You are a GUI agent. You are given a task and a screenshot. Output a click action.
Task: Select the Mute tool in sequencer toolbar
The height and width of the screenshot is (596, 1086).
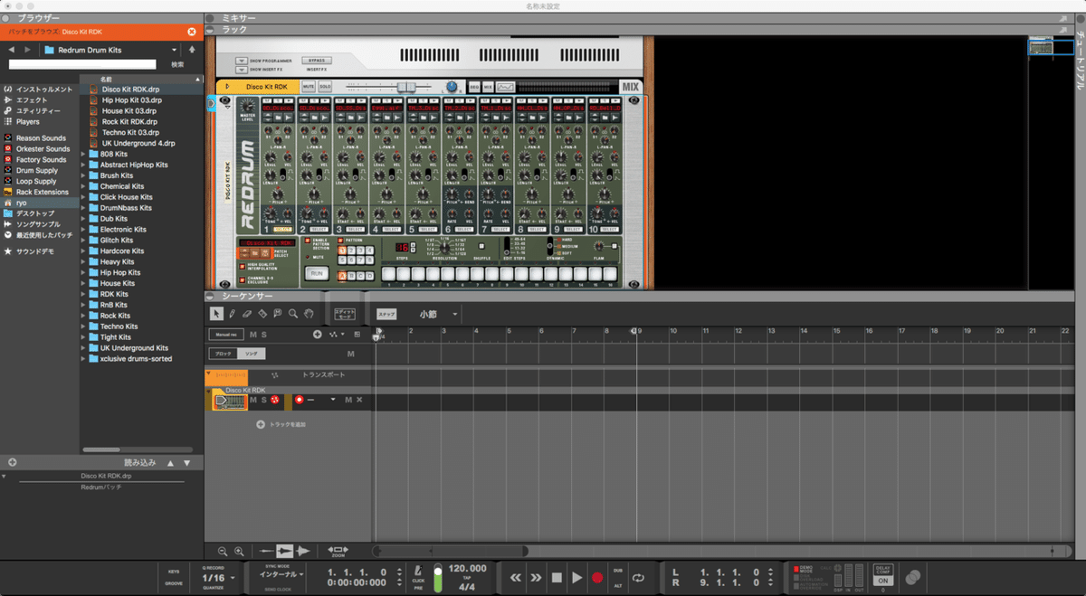278,314
